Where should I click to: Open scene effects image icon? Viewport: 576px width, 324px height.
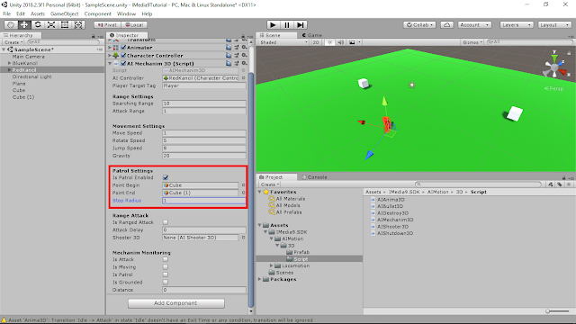(352, 42)
